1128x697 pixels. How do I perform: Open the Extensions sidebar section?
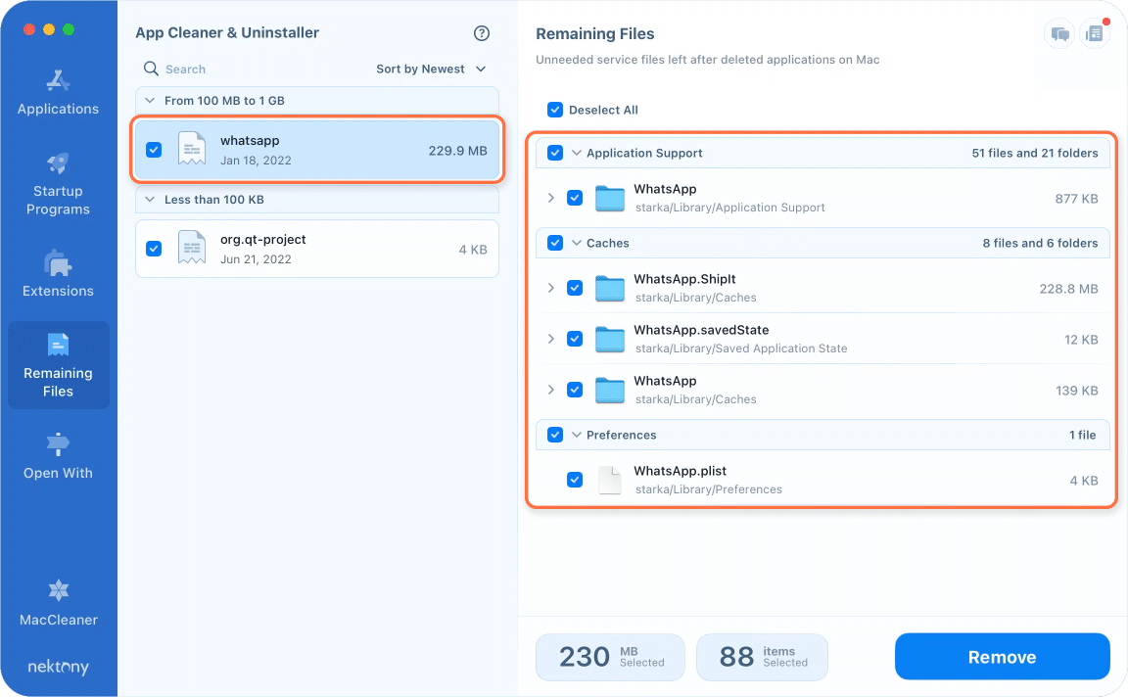click(x=58, y=274)
